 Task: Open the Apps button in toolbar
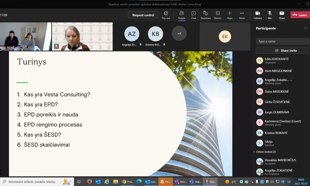(x=230, y=15)
